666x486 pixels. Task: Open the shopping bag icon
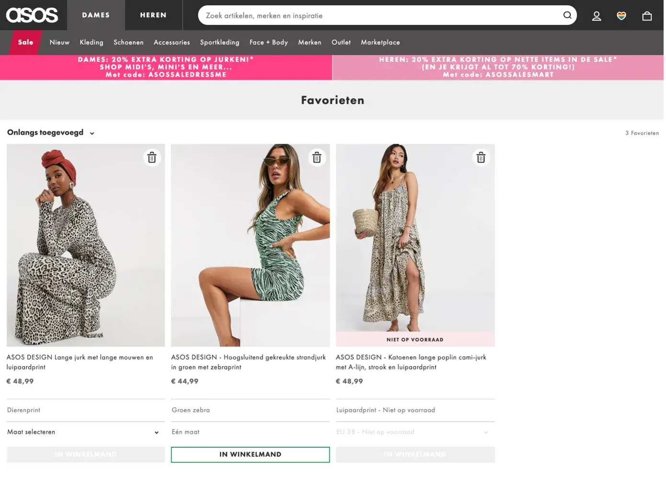coord(647,16)
